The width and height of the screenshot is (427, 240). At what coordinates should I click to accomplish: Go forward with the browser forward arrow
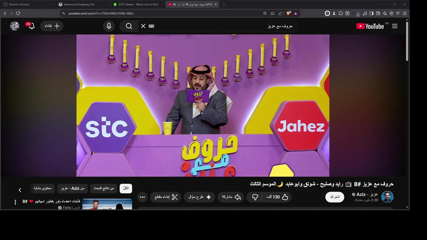(x=11, y=13)
